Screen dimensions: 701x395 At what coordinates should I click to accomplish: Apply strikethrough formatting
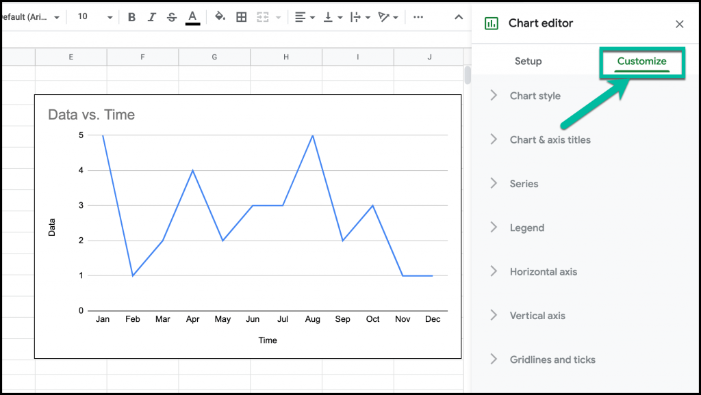pyautogui.click(x=172, y=17)
